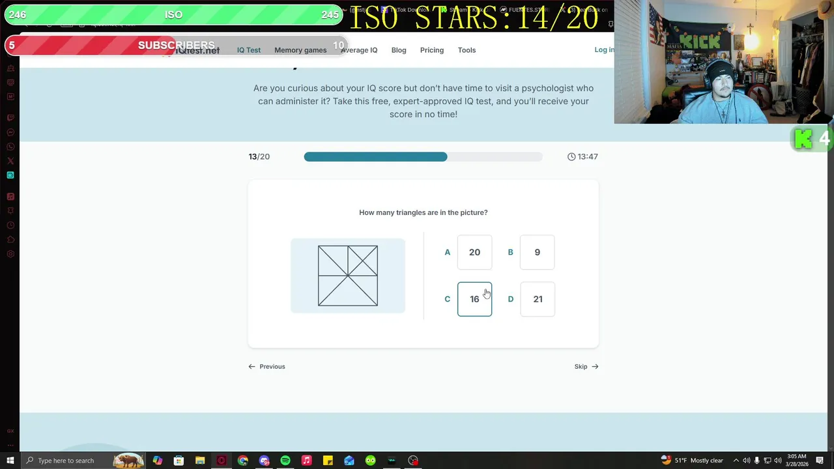Viewport: 834px width, 469px height.
Task: Click the quiz progress bar
Action: 423,157
